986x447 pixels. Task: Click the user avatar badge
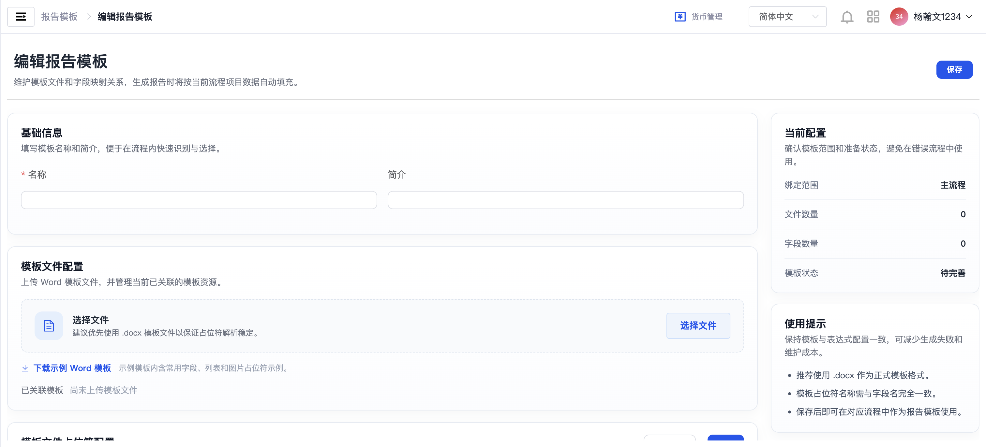(899, 17)
